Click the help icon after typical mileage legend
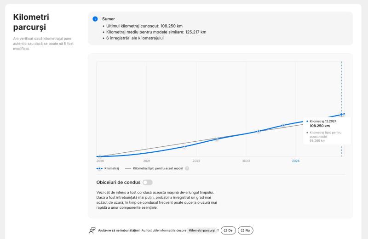The image size is (368, 239). click(x=187, y=168)
